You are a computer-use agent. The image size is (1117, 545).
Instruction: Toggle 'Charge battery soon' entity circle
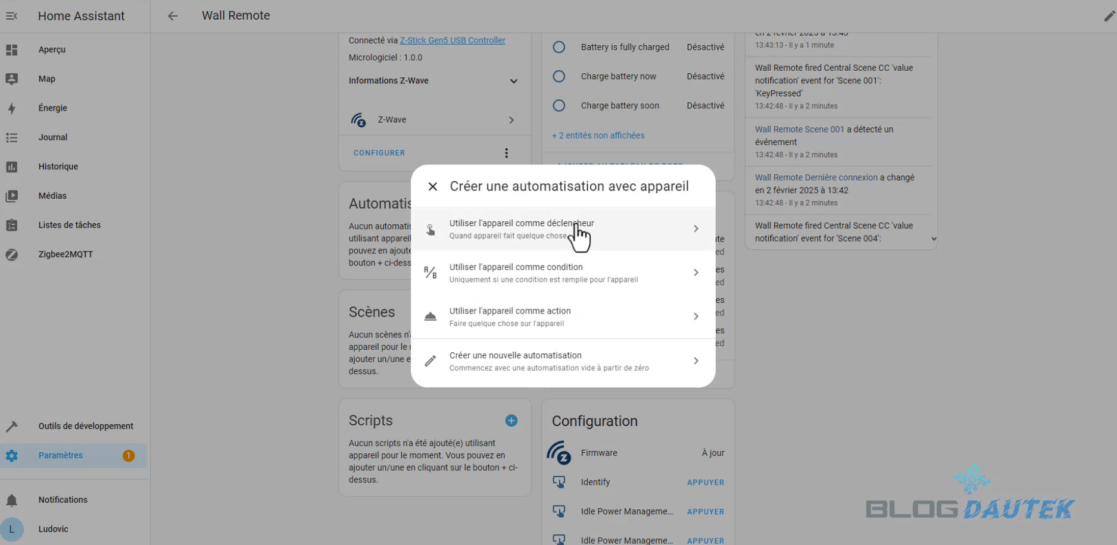(558, 105)
